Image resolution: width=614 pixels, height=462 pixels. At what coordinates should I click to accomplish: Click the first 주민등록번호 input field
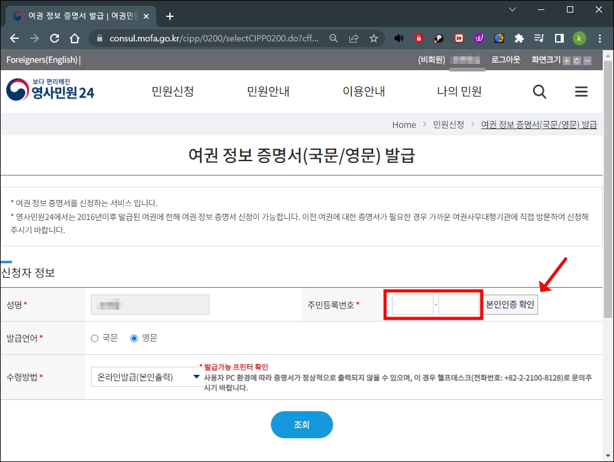[411, 304]
